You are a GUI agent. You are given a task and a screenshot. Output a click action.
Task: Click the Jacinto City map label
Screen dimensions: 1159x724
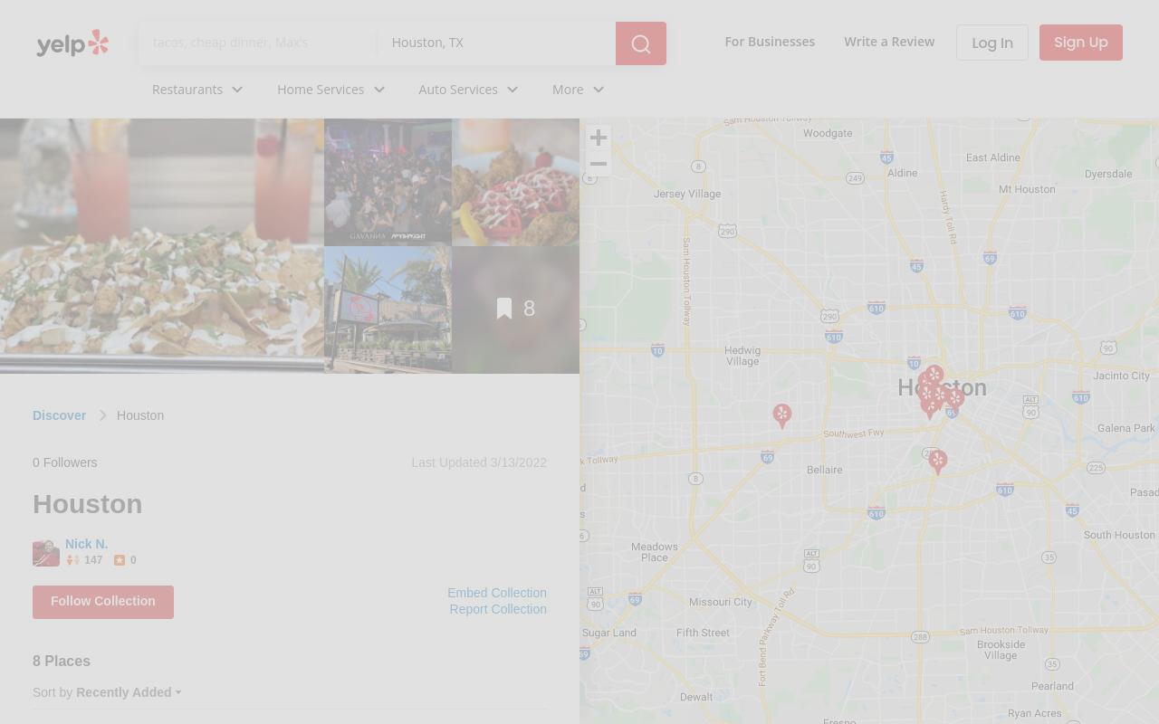pyautogui.click(x=1121, y=376)
